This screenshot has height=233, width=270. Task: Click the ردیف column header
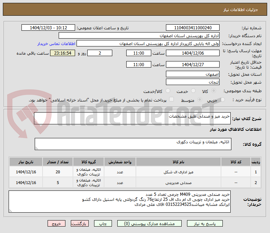(256, 162)
